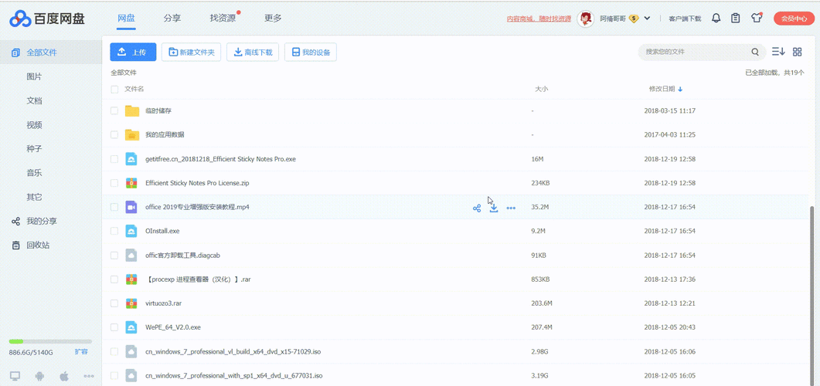Click the search magnifier icon

[754, 52]
